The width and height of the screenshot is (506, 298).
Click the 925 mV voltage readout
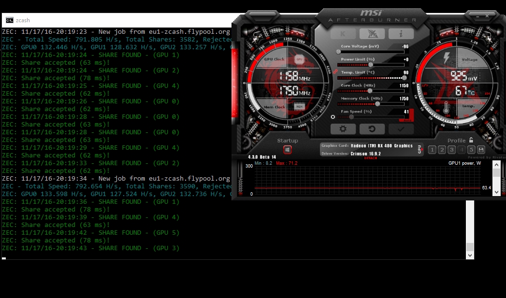464,76
